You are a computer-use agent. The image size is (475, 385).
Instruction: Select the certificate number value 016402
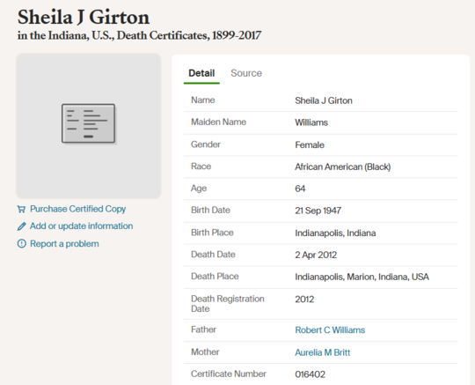click(x=310, y=374)
